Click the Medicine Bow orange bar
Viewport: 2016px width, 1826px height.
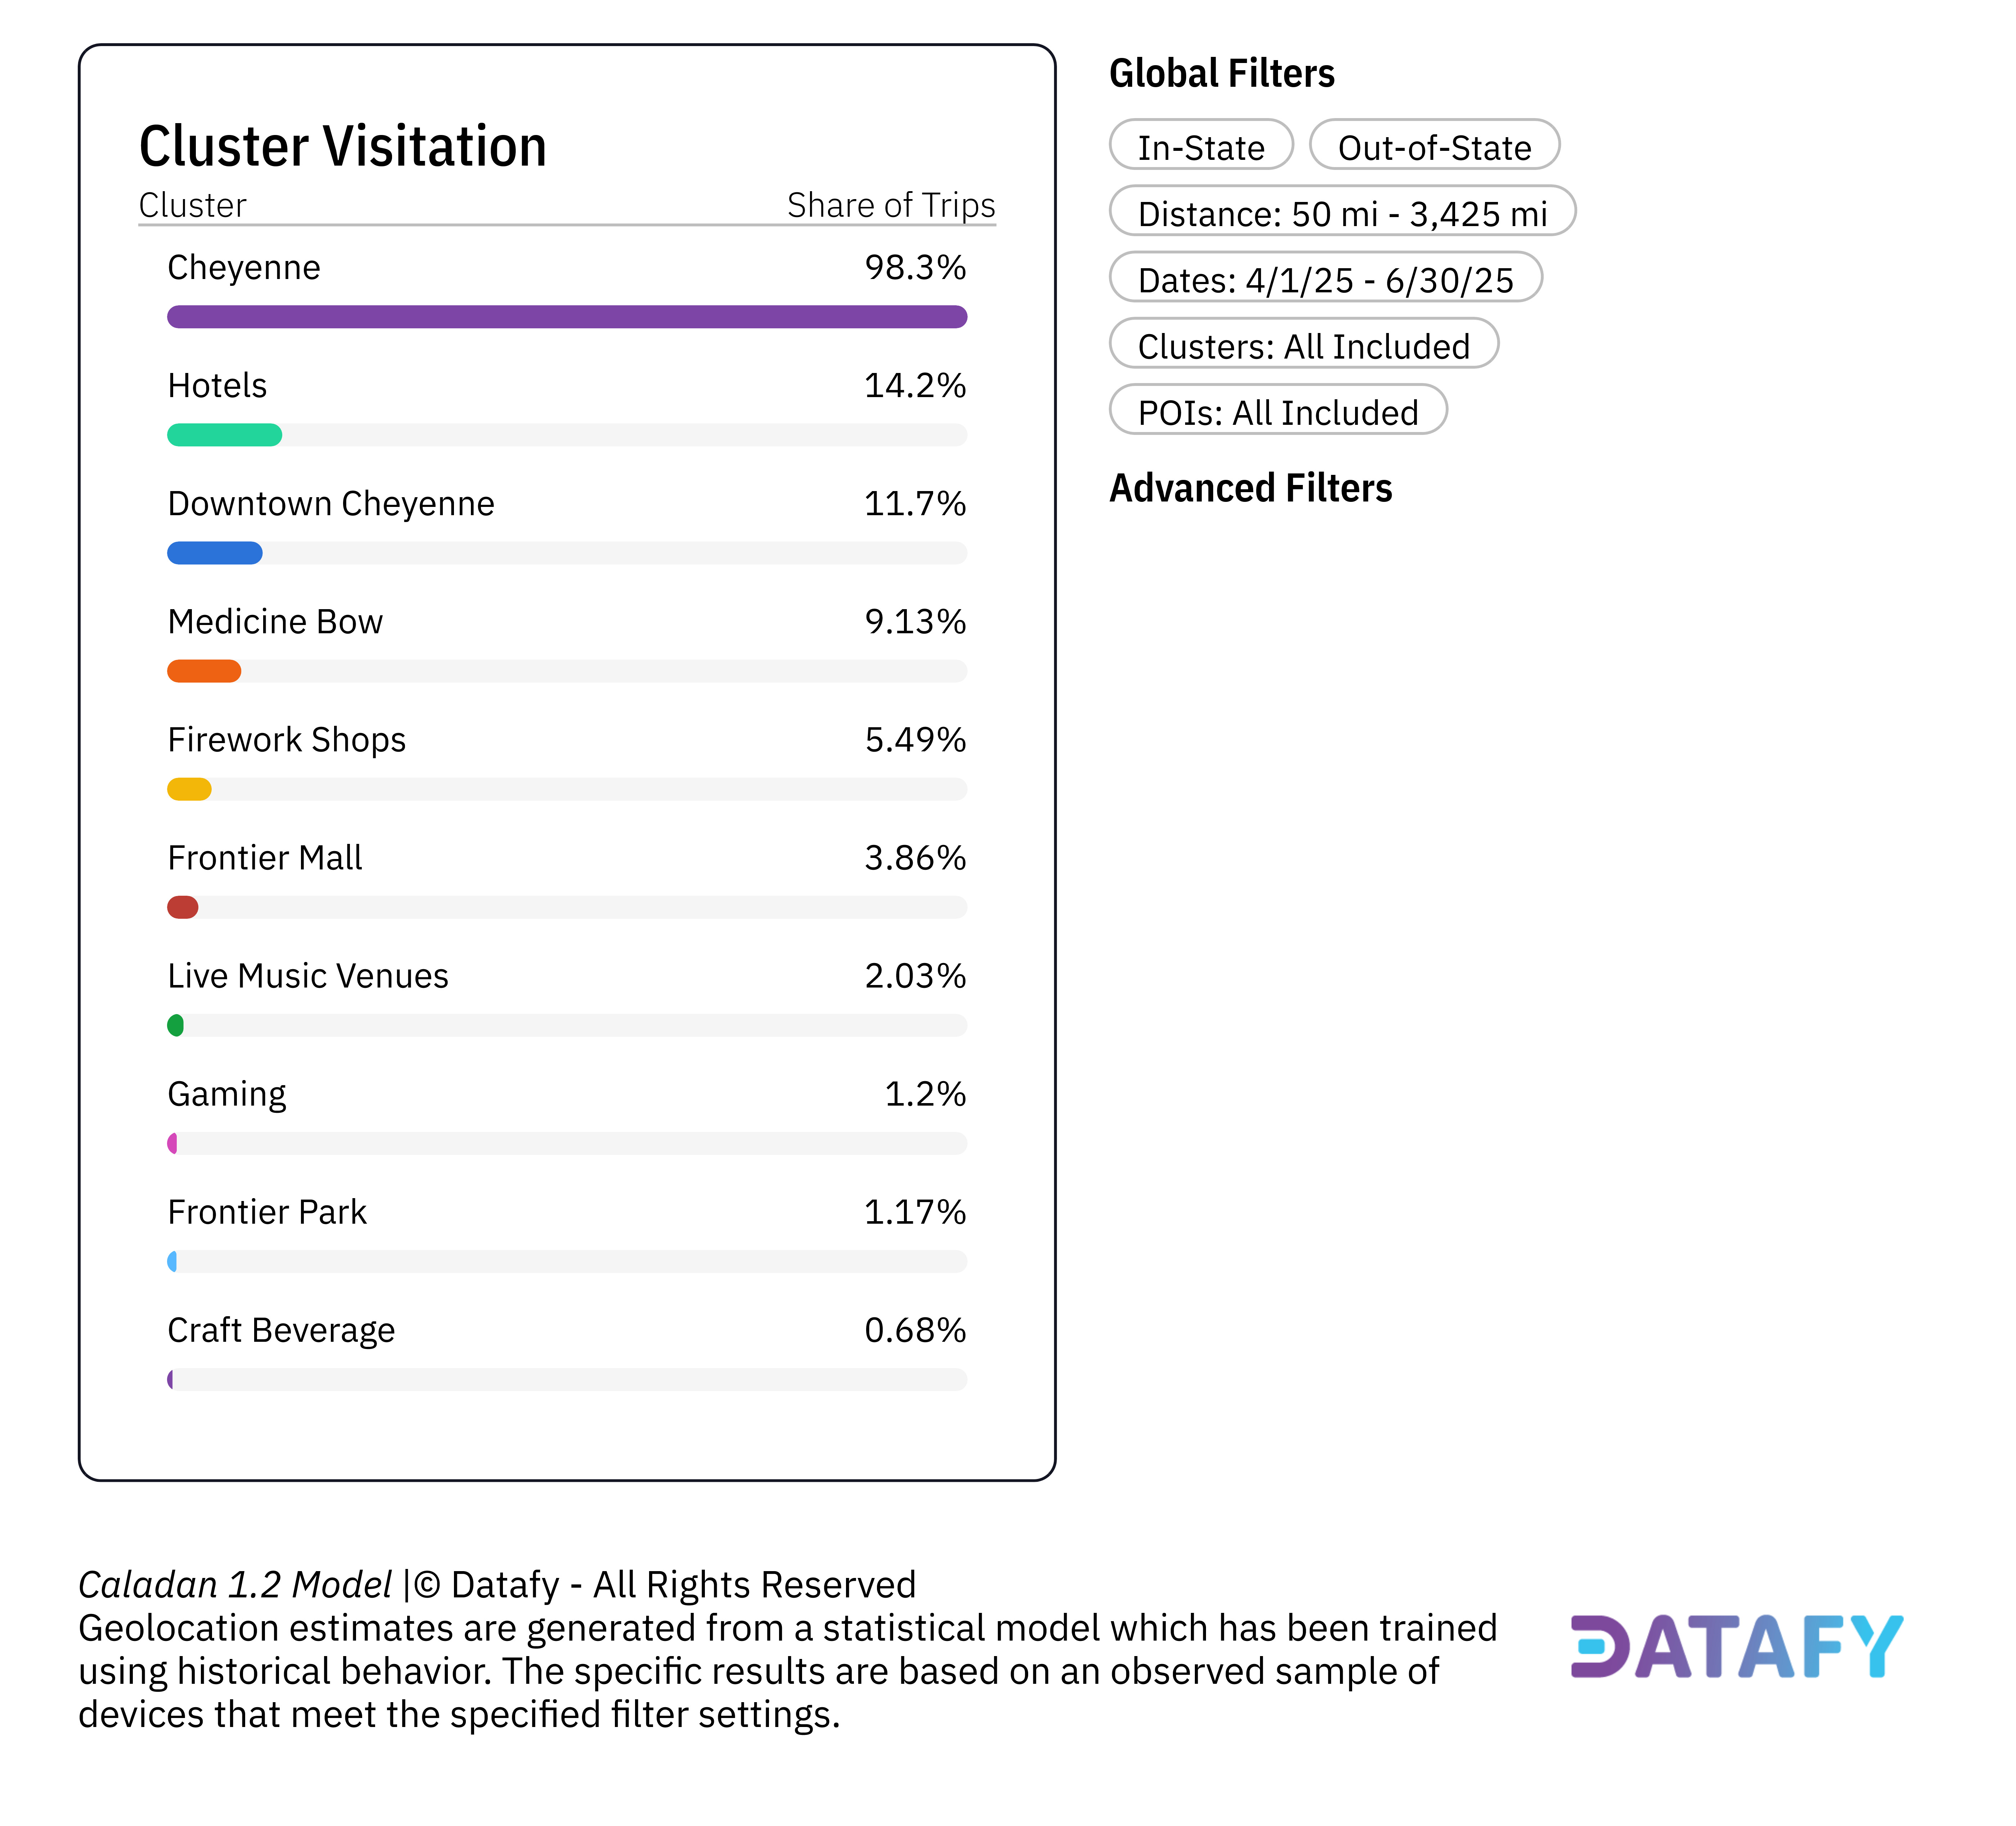coord(204,671)
